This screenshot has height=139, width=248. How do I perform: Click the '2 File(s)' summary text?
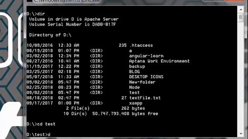point(77,108)
